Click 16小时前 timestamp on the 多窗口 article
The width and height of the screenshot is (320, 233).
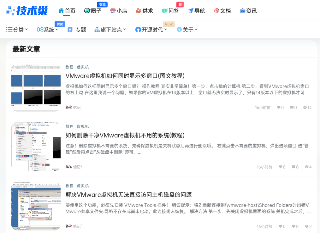coord(263,108)
